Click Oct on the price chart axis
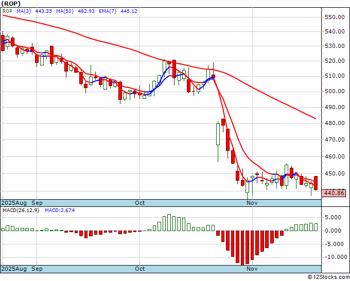This screenshot has width=350, height=281. coord(140,203)
